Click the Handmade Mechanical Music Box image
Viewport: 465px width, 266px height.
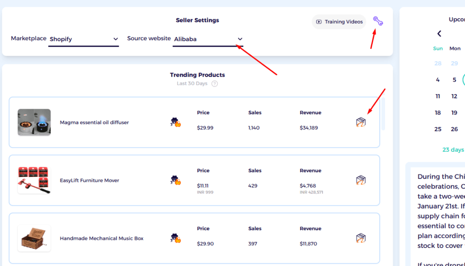pyautogui.click(x=34, y=238)
